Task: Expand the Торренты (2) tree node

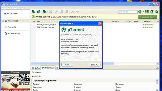Action: point(3,21)
